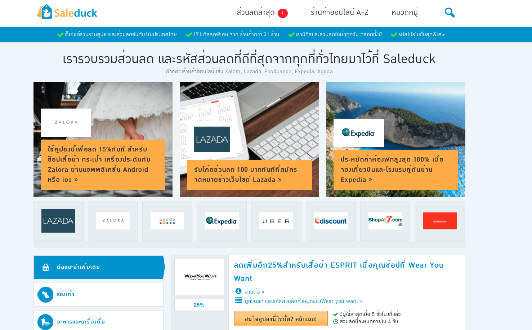The image size is (532, 330).
Task: Open the ดีลแนะนำเพิ่มเติม sidebar tab
Action: tap(99, 267)
